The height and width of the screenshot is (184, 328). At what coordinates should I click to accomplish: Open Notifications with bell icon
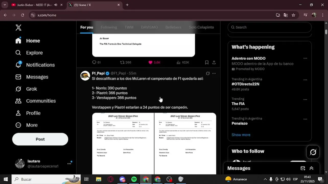coord(35,65)
